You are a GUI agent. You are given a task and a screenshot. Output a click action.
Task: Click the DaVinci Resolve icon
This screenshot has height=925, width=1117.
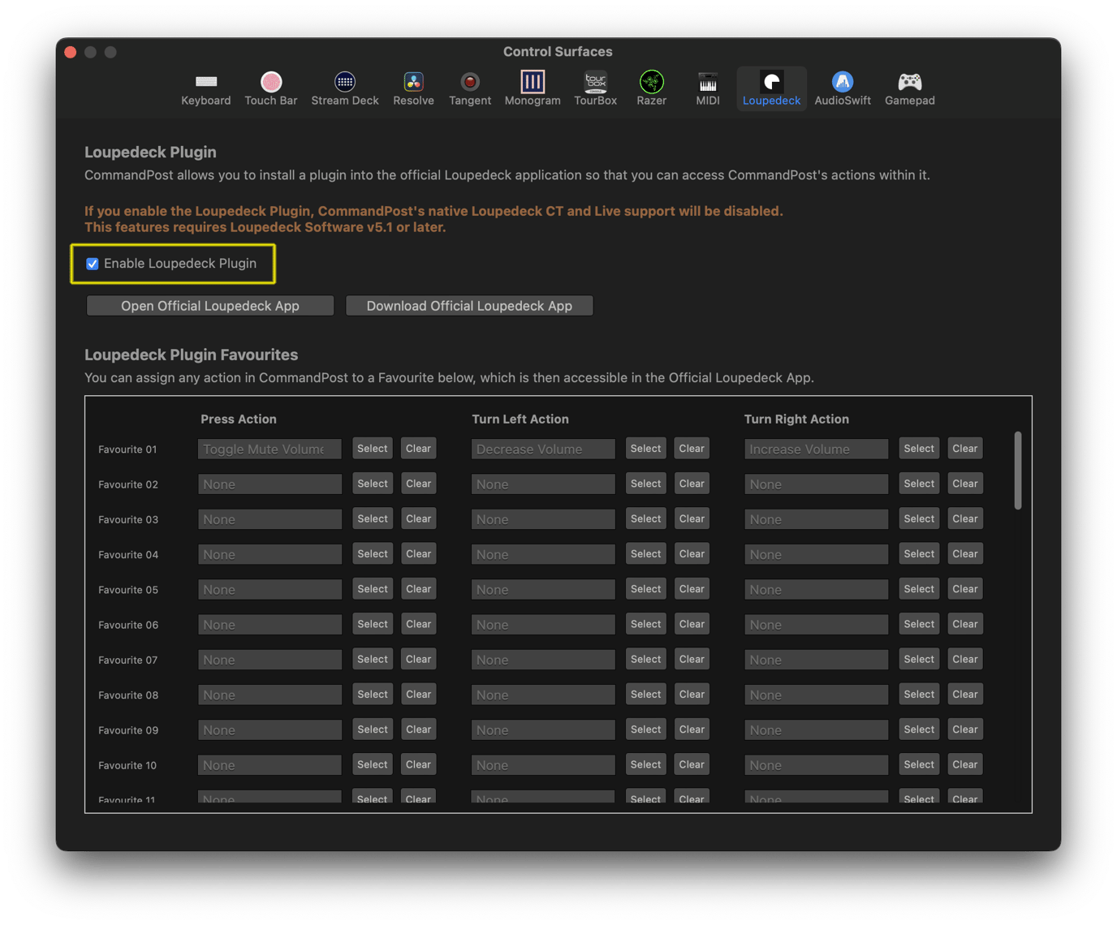tap(413, 88)
